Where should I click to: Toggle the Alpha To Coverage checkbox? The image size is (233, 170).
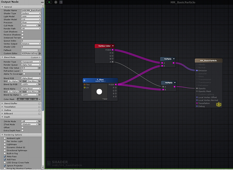pyautogui.click(x=24, y=74)
